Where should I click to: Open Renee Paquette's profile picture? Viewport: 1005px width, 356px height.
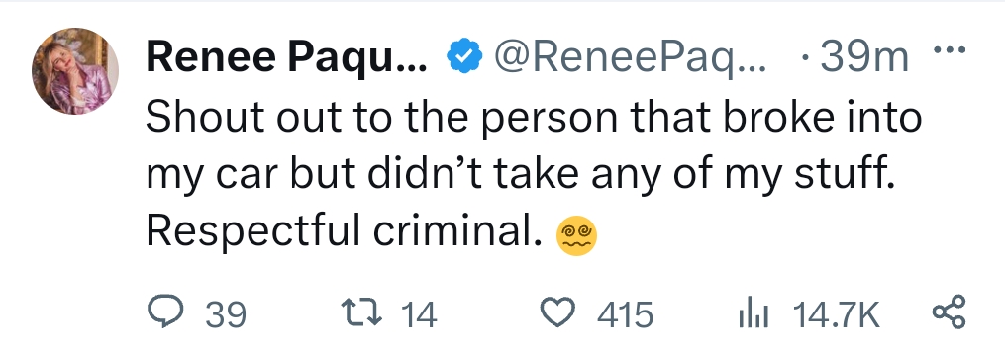click(75, 71)
